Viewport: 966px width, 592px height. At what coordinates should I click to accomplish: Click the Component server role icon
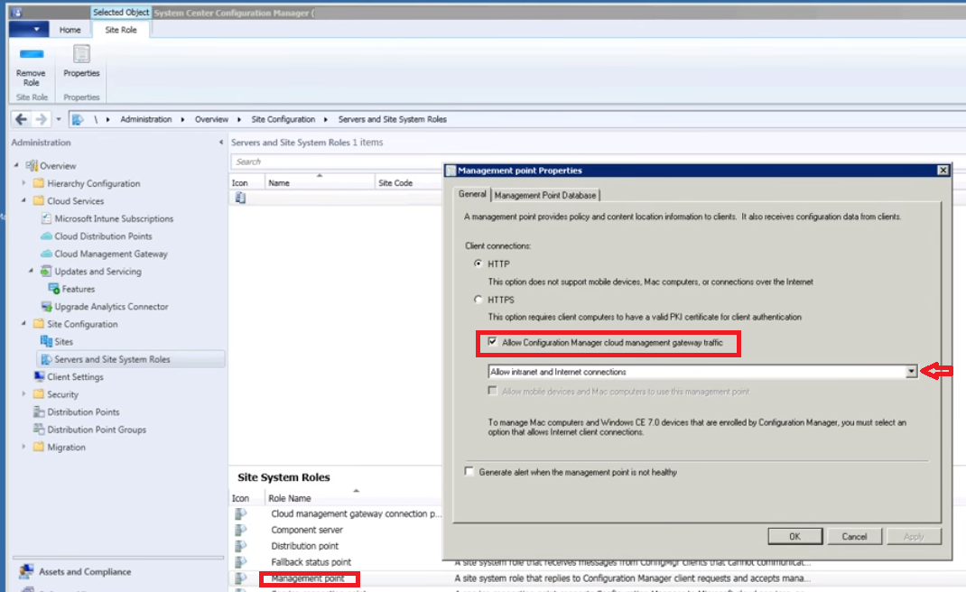[240, 530]
